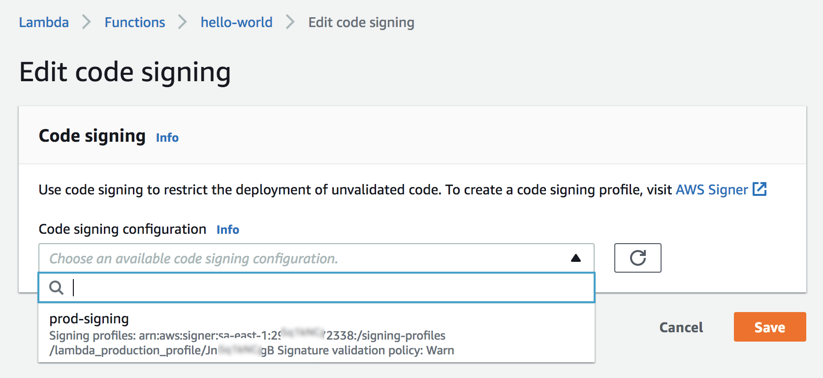Click the Signature validation policy Warn text

365,350
